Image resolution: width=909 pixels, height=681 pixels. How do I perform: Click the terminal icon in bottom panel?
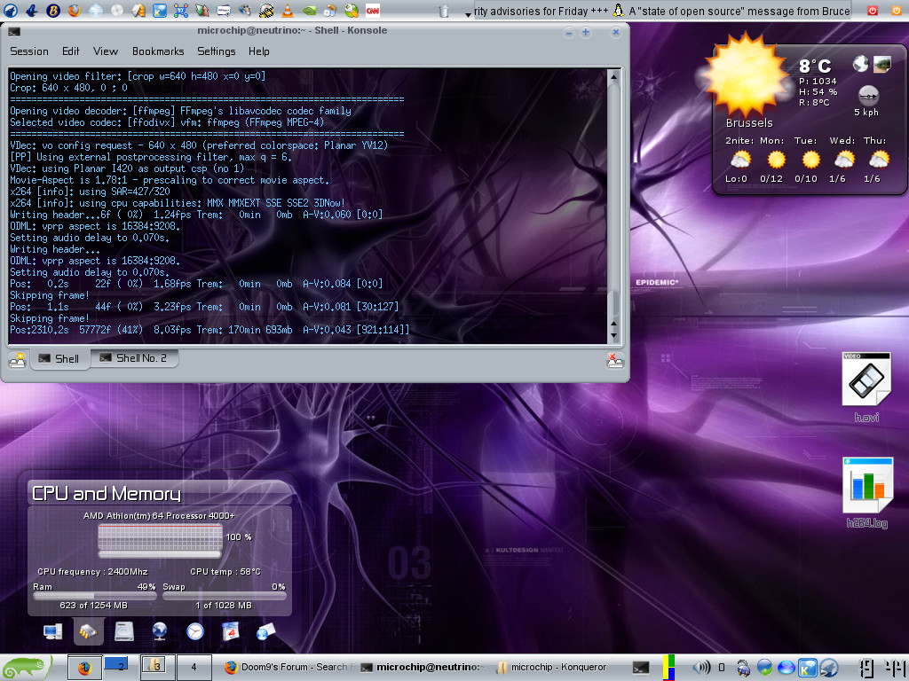tap(641, 668)
